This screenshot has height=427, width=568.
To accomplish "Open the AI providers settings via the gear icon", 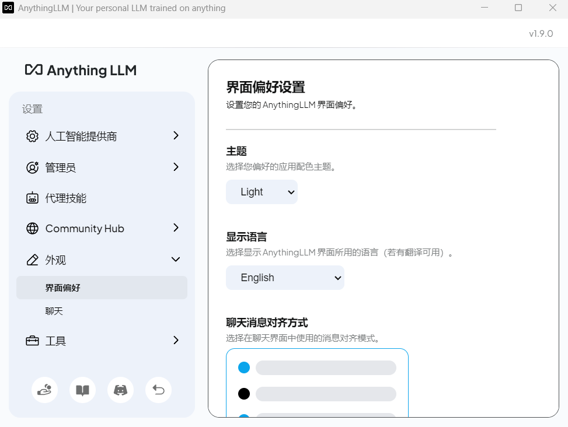I will [32, 135].
